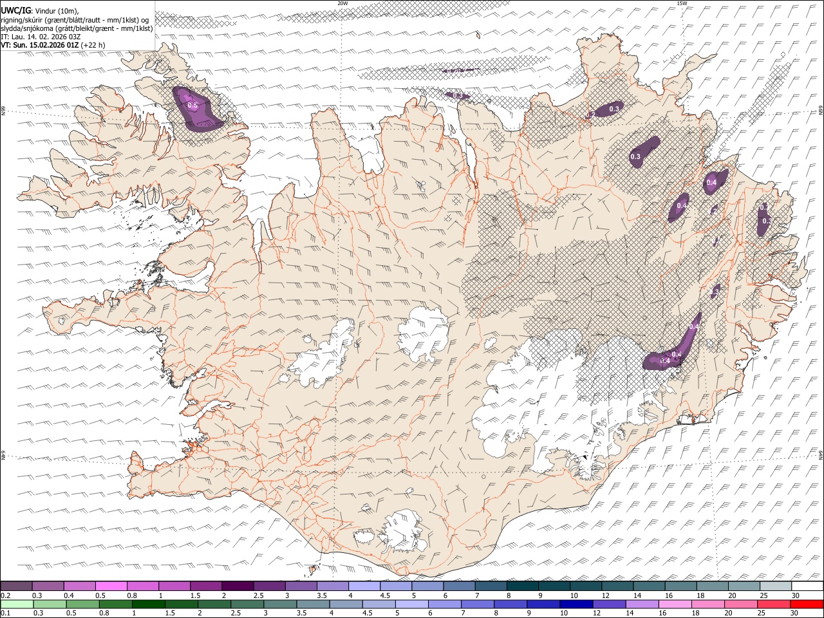This screenshot has width=824, height=618.
Task: Click the light gray swatch labeled 25
Action: tap(775, 586)
